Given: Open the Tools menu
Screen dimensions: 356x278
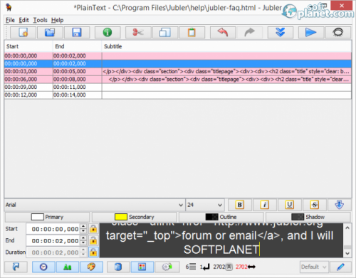Looking at the screenshot, I should [x=40, y=20].
